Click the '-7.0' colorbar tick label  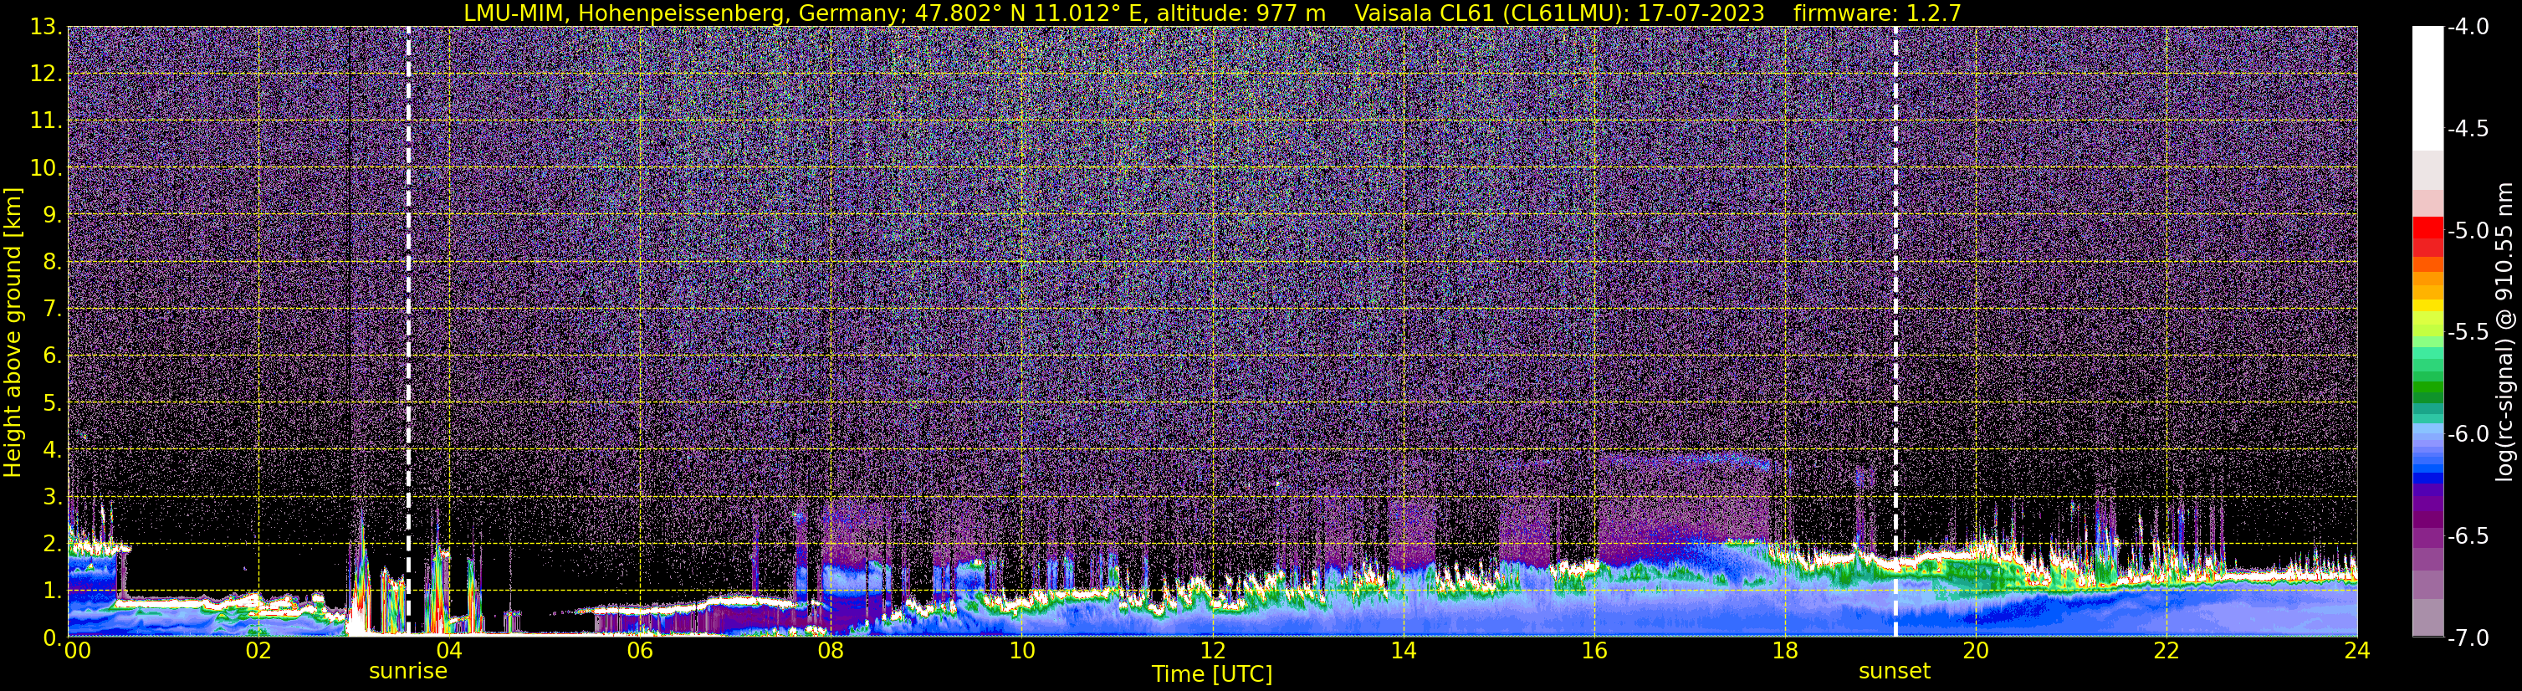pyautogui.click(x=2467, y=637)
